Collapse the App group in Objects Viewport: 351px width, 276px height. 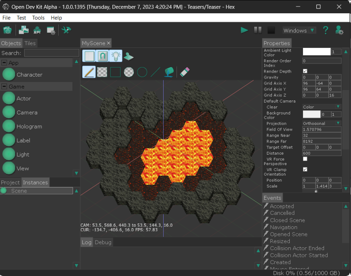click(4, 62)
